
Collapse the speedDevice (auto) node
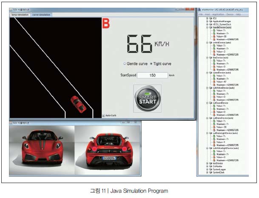point(207,73)
